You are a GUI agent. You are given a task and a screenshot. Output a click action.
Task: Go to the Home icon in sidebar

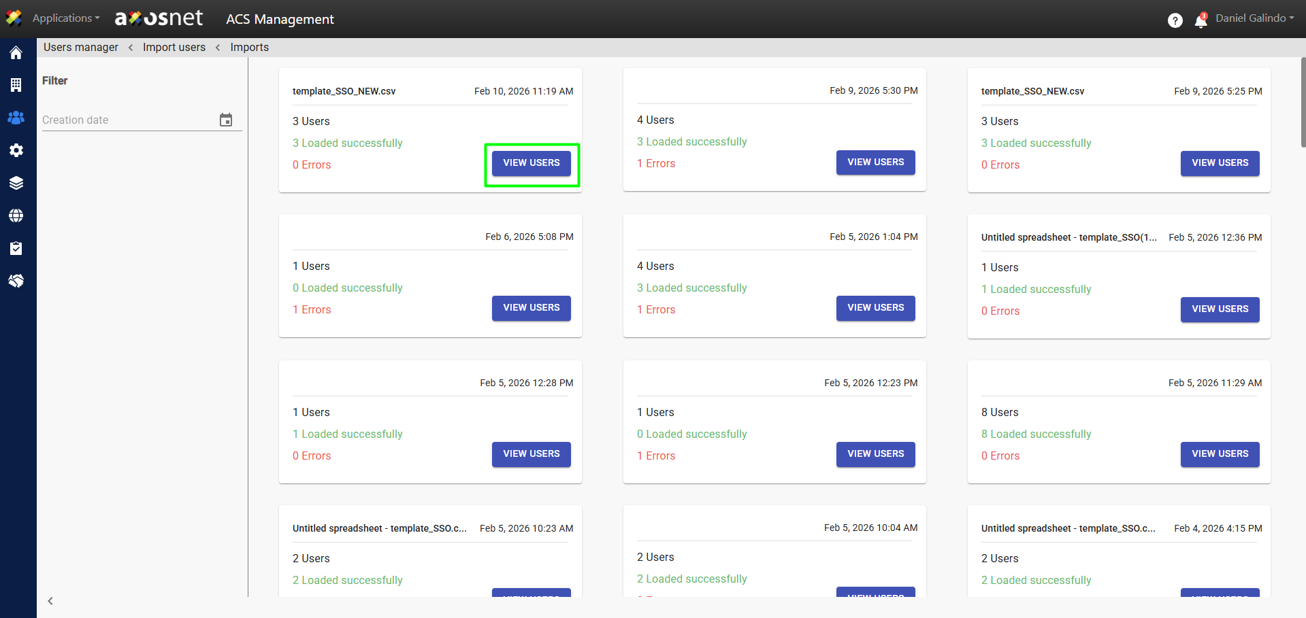pos(16,53)
